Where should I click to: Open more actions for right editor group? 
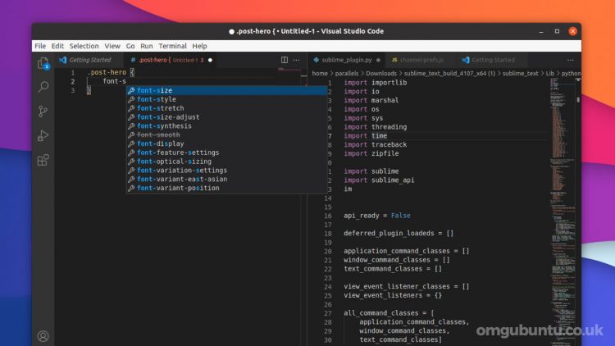(x=570, y=60)
